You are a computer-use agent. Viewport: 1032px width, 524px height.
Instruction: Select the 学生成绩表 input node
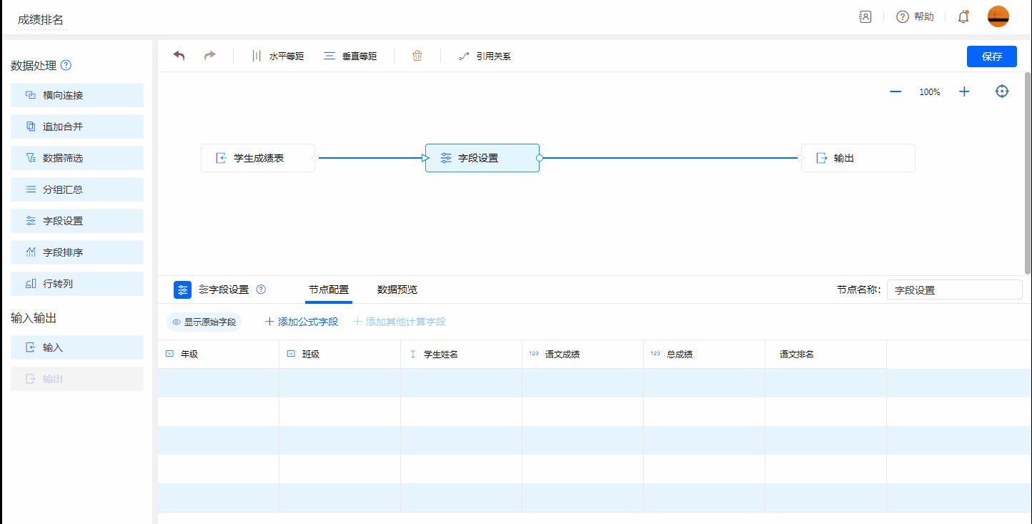click(x=258, y=158)
